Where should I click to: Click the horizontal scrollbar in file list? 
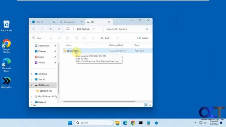click(x=99, y=102)
